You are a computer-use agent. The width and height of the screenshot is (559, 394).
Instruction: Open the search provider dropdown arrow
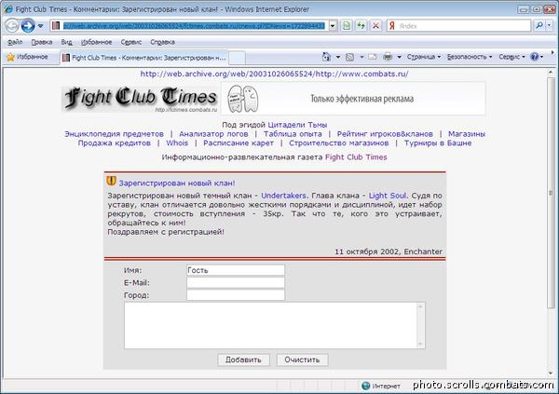(549, 26)
